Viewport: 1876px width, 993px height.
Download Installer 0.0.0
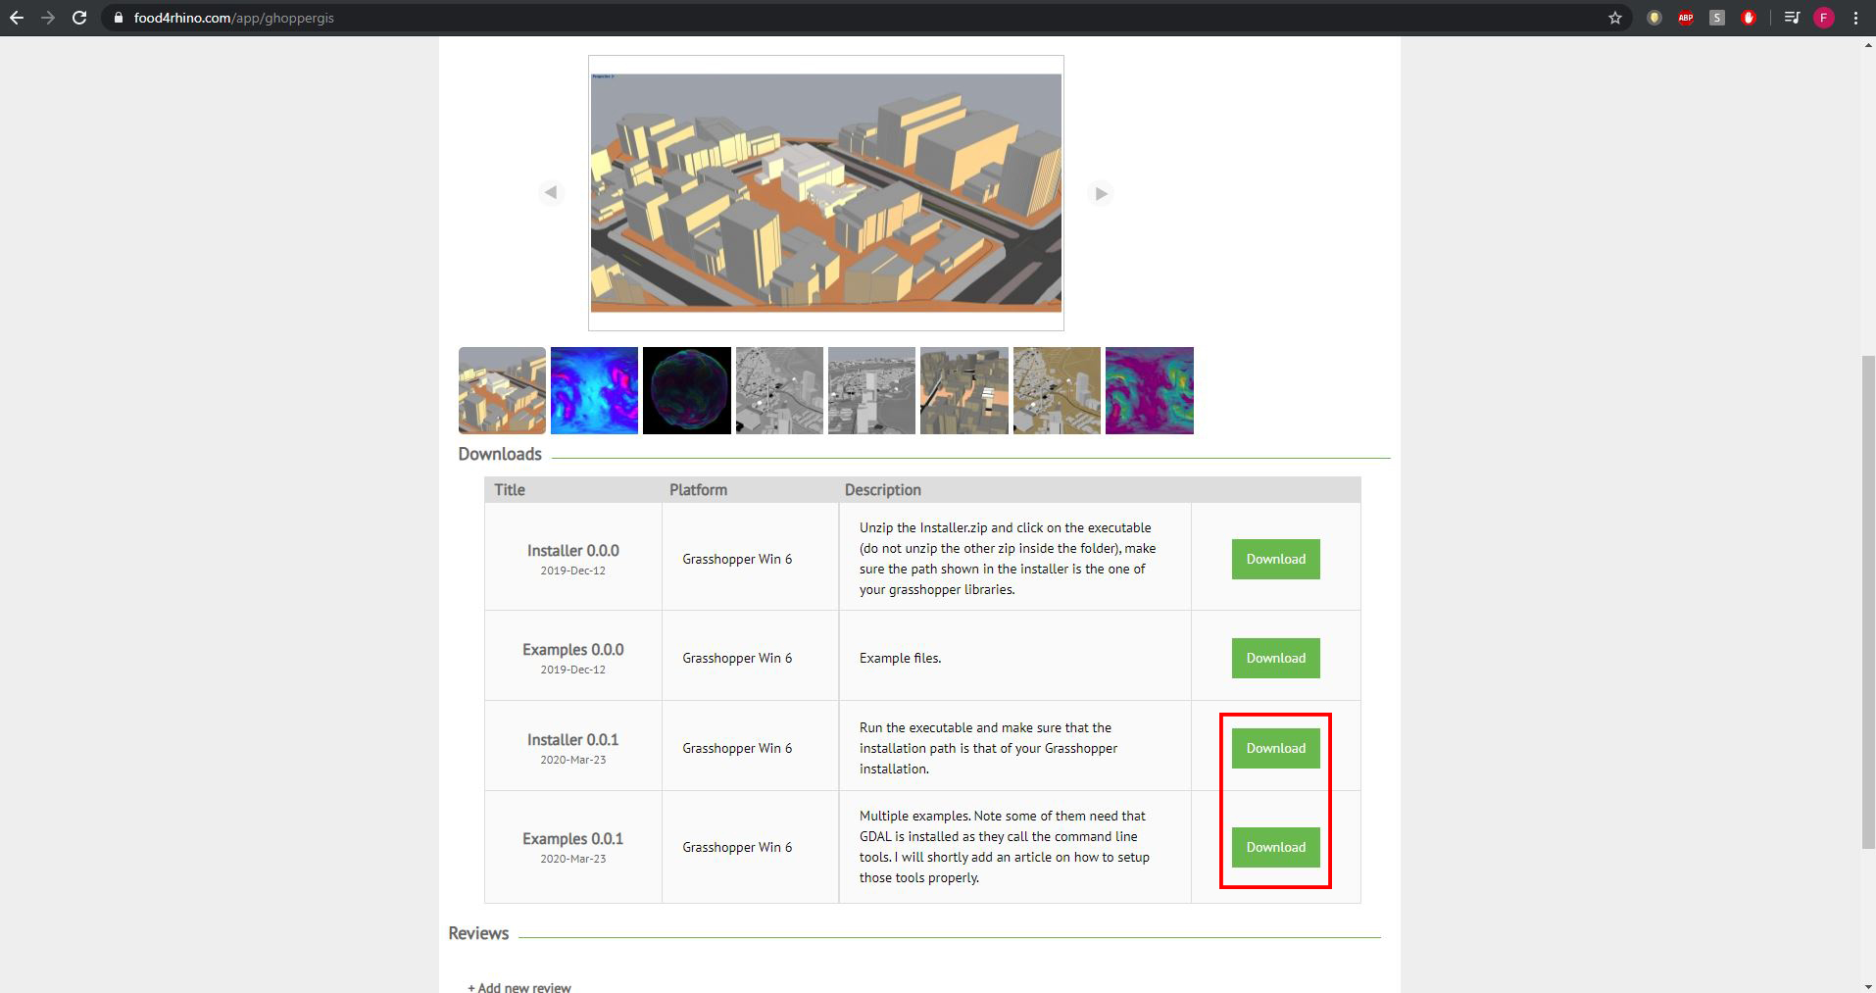click(1275, 559)
